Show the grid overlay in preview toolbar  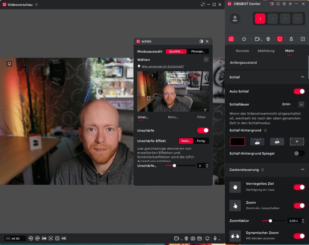tap(57, 238)
